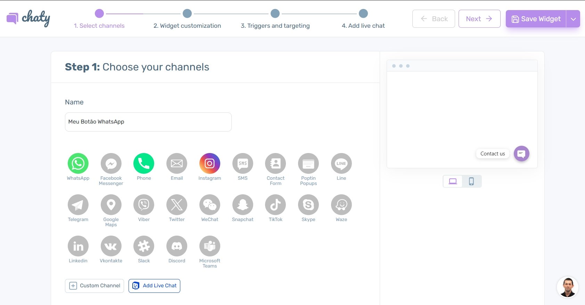Jump to Triggers and targeting step
585x305 pixels.
275,14
